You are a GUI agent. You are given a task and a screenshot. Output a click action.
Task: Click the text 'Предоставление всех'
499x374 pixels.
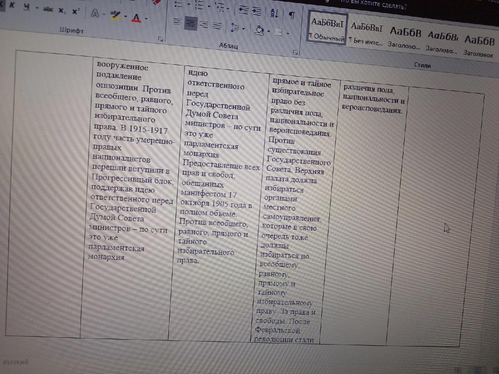click(221, 165)
